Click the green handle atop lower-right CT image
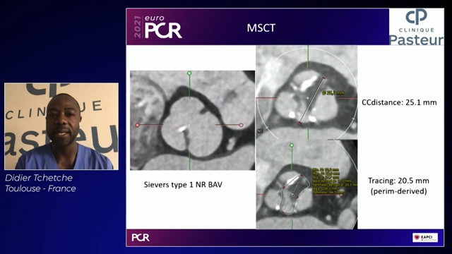 292,145
